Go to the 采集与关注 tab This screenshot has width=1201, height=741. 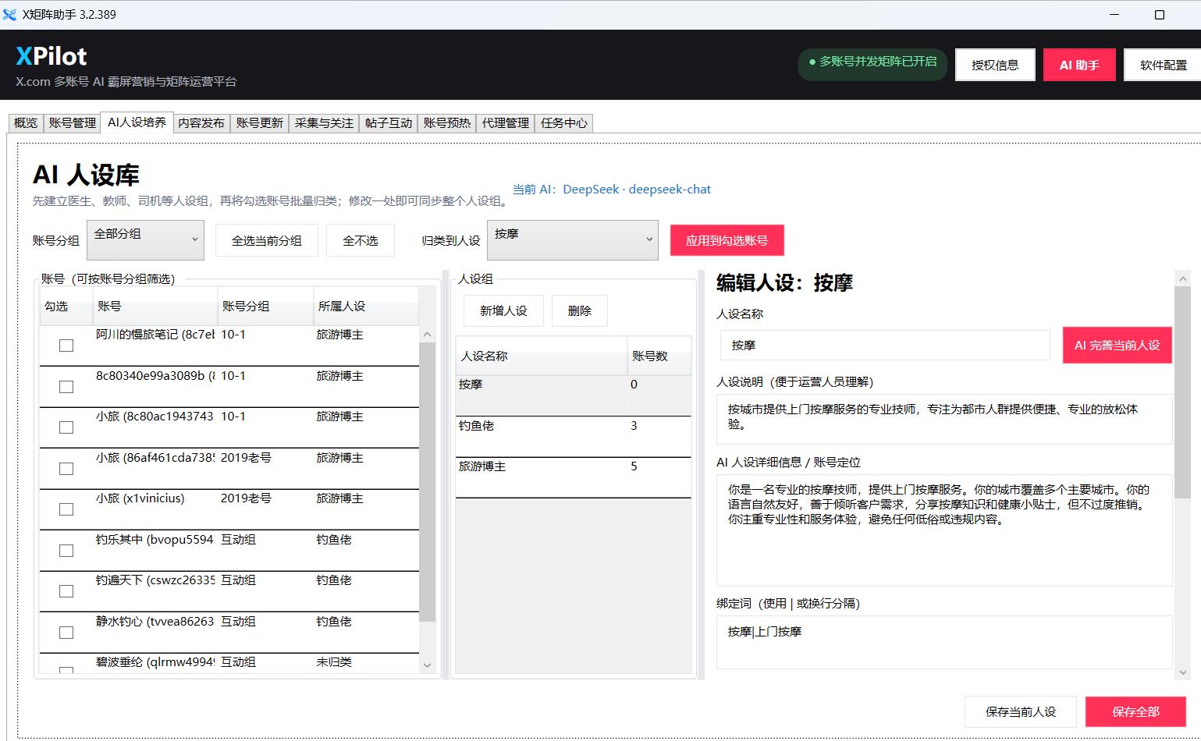[x=324, y=123]
